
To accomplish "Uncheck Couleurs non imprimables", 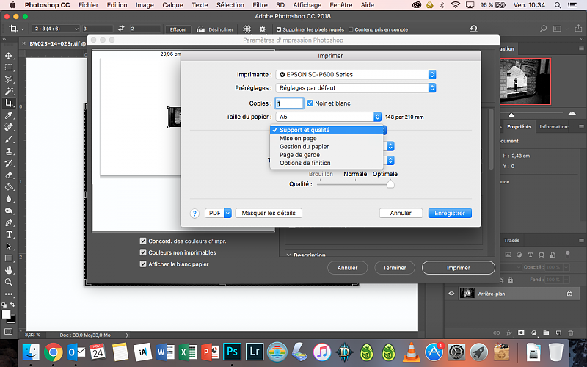I will click(143, 252).
